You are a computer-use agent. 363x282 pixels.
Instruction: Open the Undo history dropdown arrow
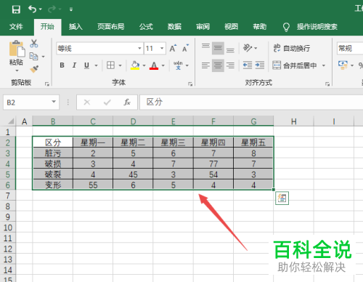click(x=41, y=9)
